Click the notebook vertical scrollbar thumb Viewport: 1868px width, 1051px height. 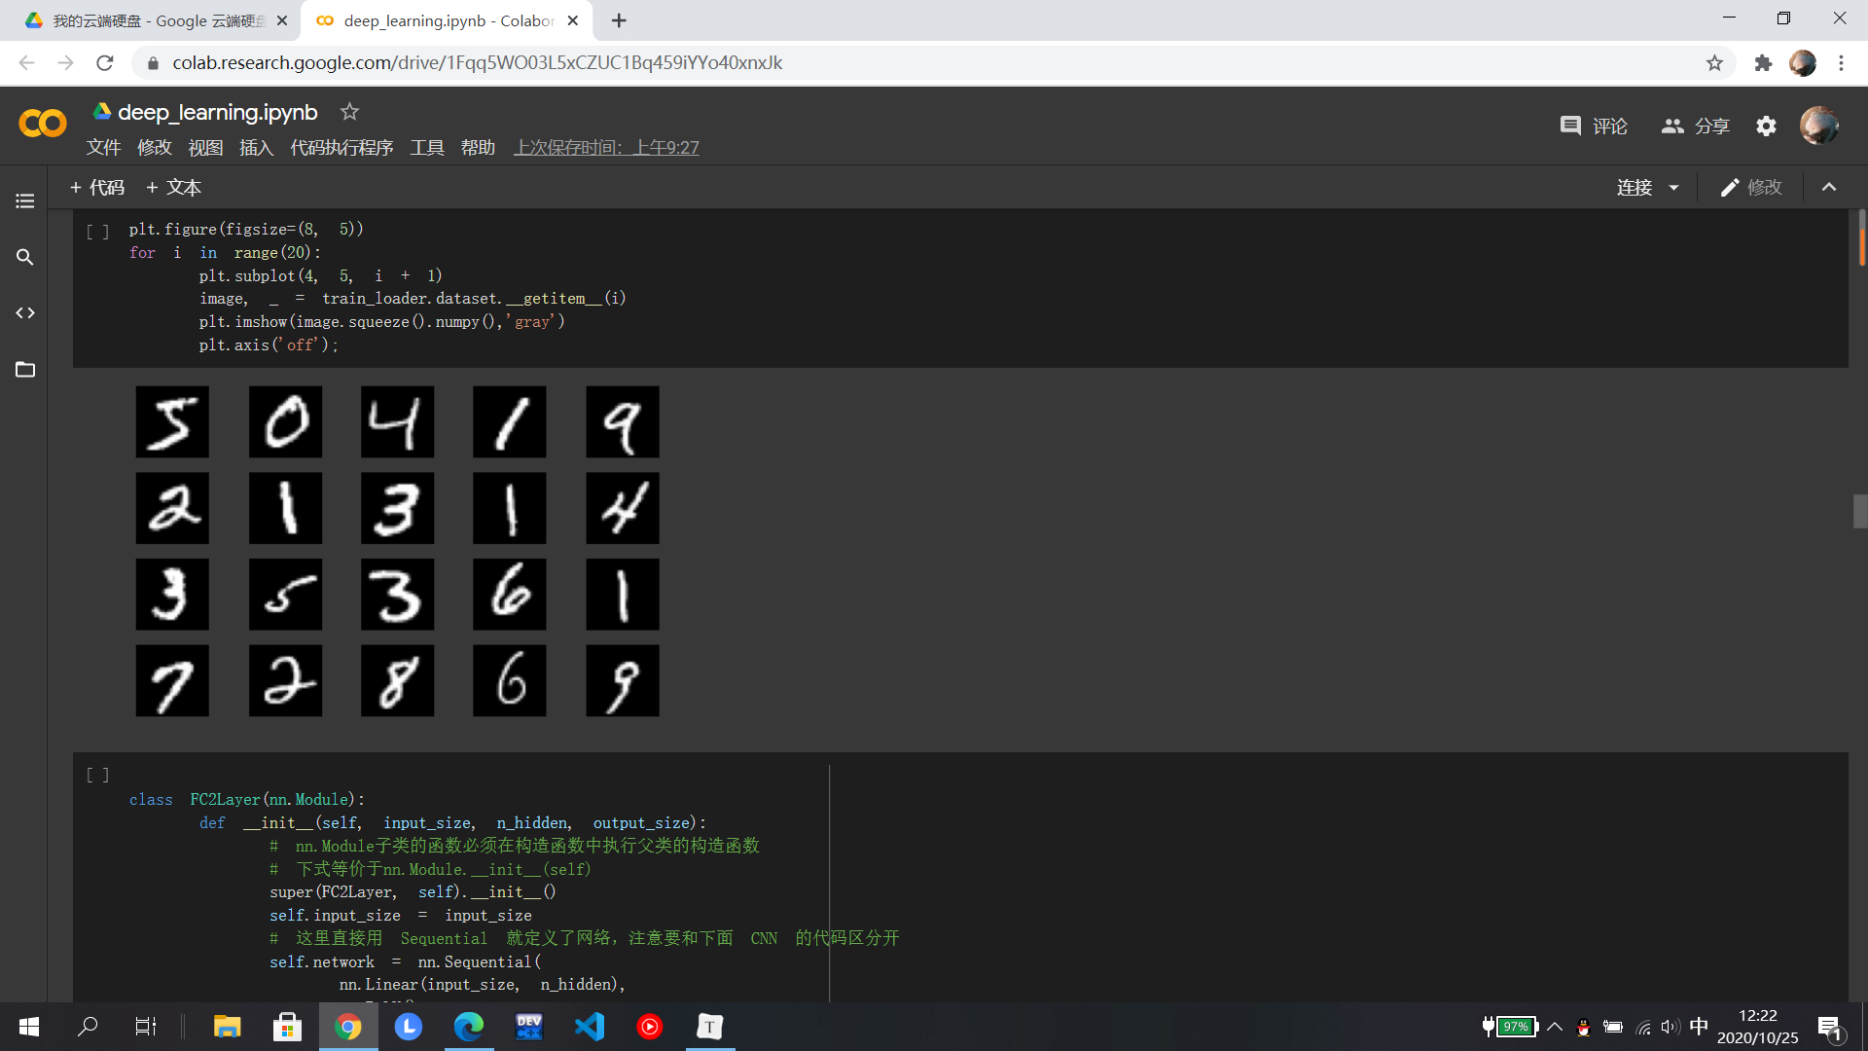coord(1860,511)
